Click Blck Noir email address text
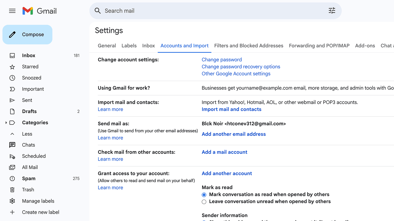394x221 pixels. pyautogui.click(x=244, y=124)
